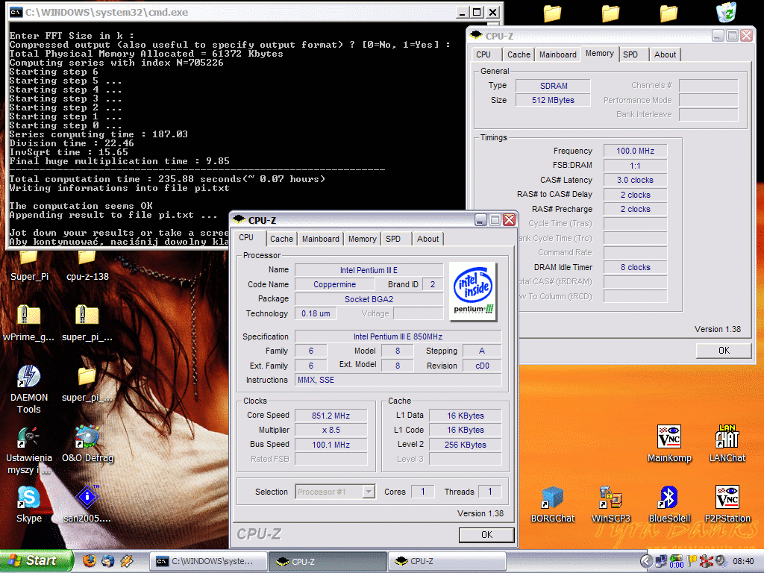This screenshot has height=573, width=764.
Task: Click the Intel Inside Pentium III logo
Action: tap(472, 292)
